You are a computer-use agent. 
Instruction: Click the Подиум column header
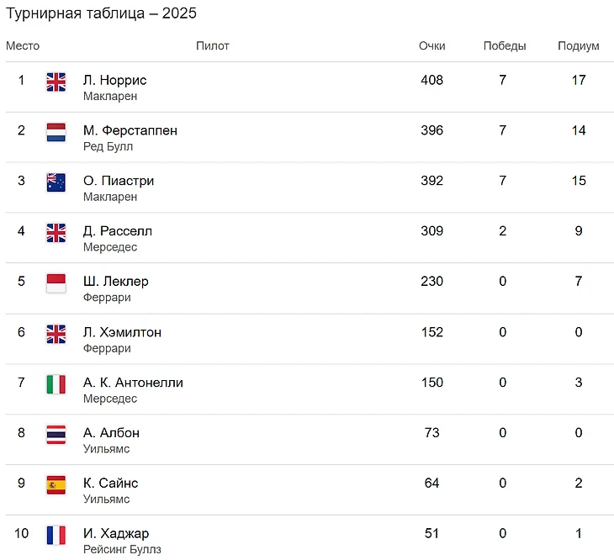tap(578, 46)
